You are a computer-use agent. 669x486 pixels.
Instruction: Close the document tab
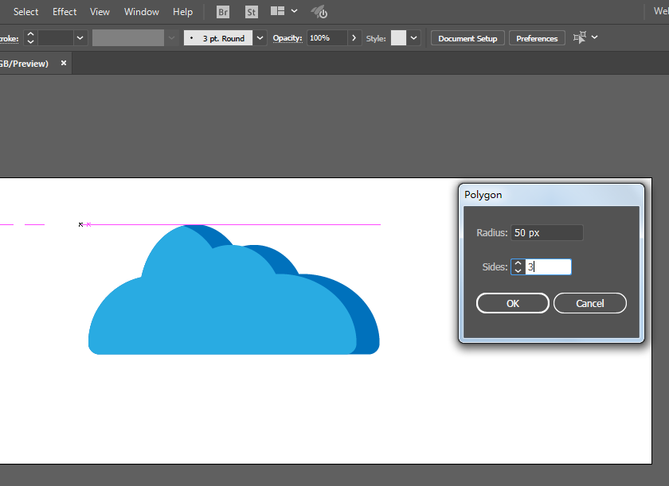(64, 63)
